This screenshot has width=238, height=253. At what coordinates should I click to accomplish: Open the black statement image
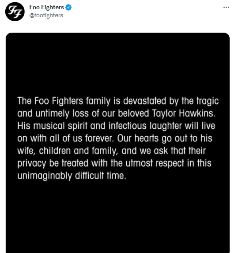click(118, 143)
